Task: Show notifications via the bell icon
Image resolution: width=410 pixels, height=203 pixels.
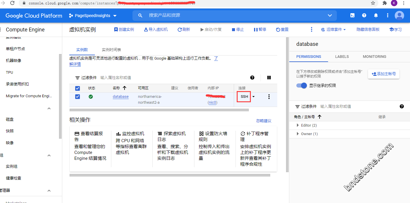Action: (376, 16)
